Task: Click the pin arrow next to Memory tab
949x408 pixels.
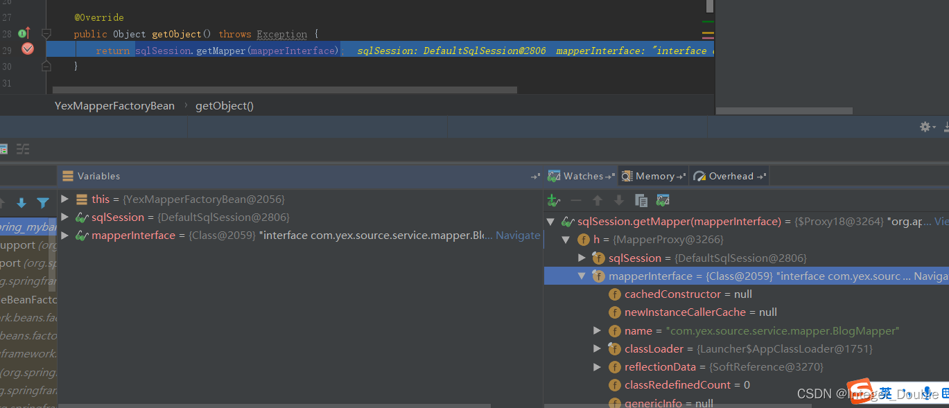Action: point(681,177)
